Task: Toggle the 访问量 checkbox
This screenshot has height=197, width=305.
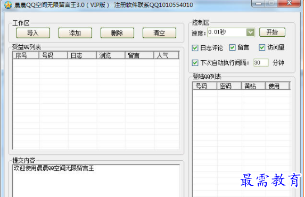Action: tap(262, 47)
